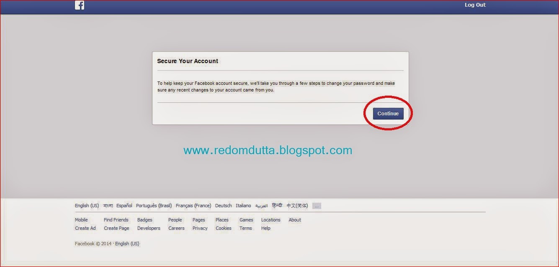Open the Privacy footer link
Screen dimensions: 559x267
click(x=200, y=228)
